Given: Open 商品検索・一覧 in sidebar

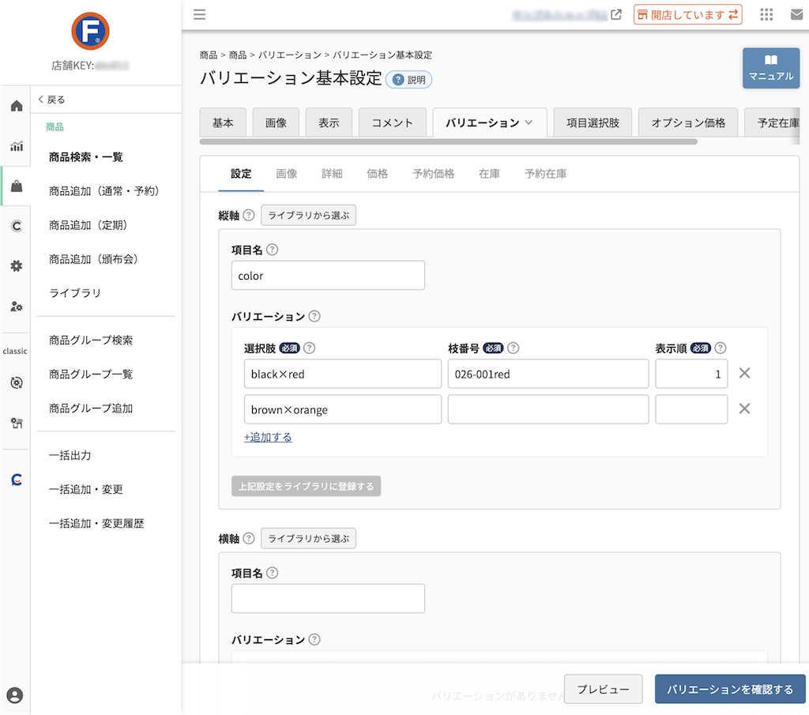Looking at the screenshot, I should (85, 156).
